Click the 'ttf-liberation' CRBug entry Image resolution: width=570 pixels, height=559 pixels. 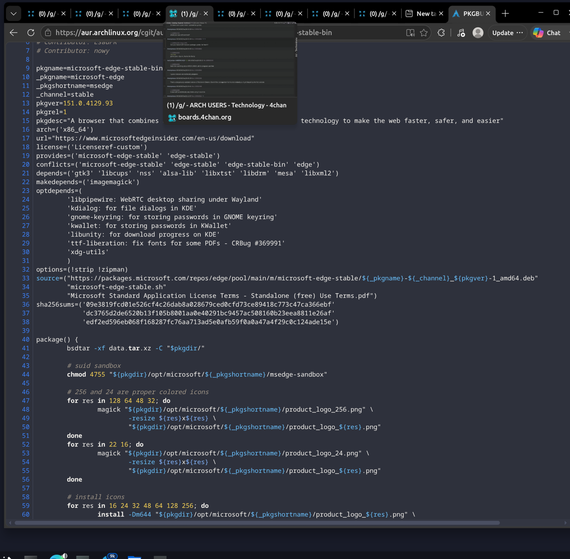(x=176, y=244)
